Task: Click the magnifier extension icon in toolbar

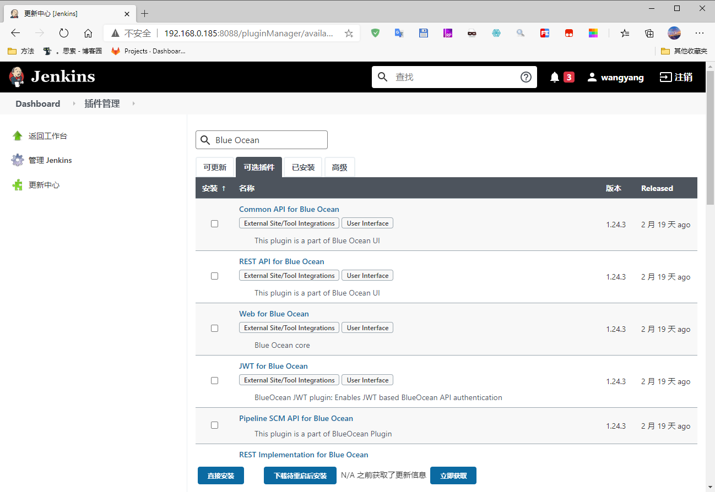Action: pos(521,33)
